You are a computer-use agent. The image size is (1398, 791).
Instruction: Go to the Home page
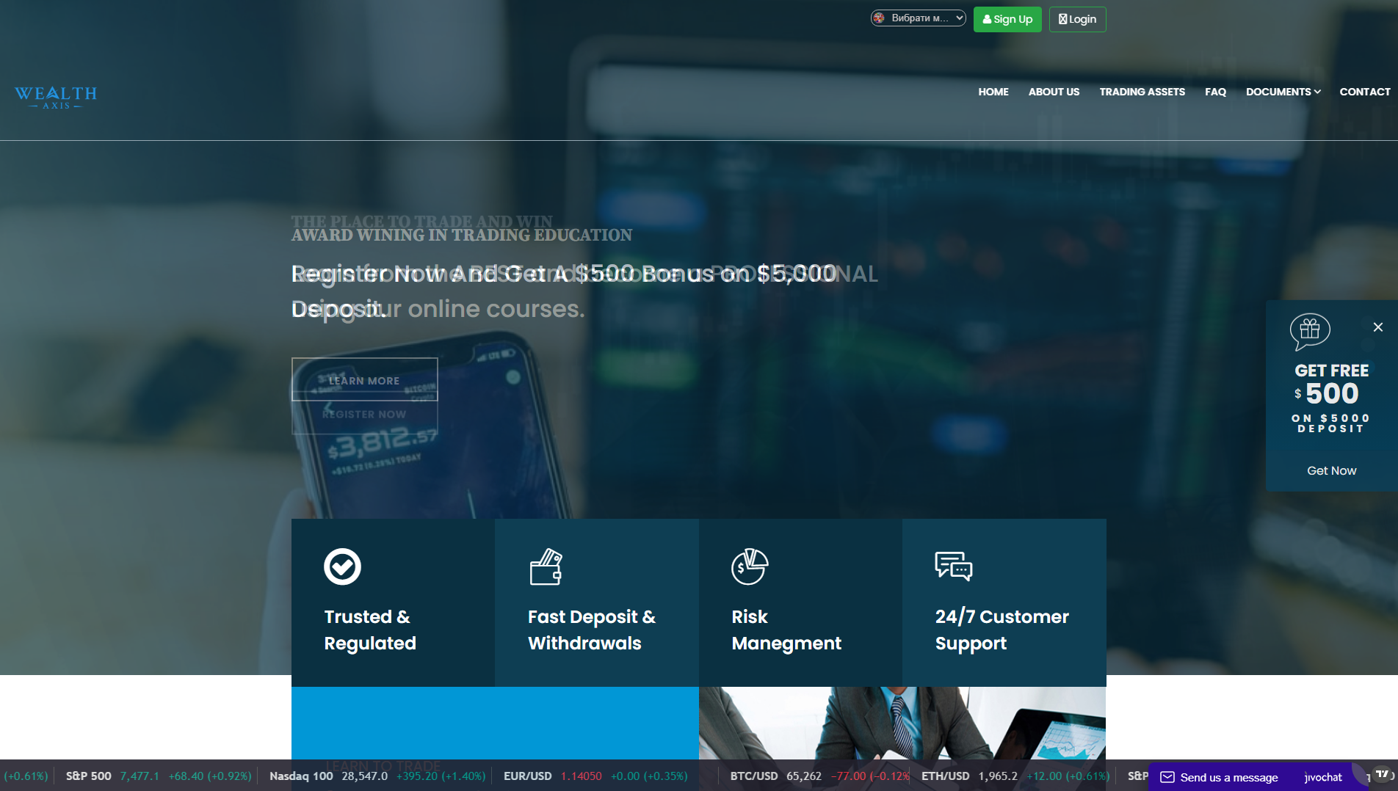pos(993,92)
